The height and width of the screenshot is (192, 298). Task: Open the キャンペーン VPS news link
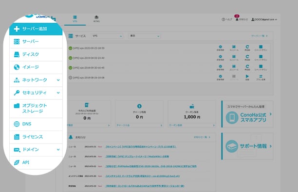[141, 146]
